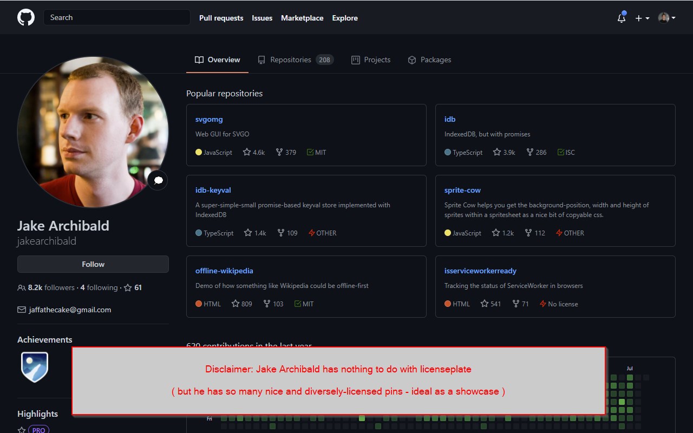View offline-wikipedia stargazers star icon
This screenshot has height=433, width=693.
click(236, 304)
